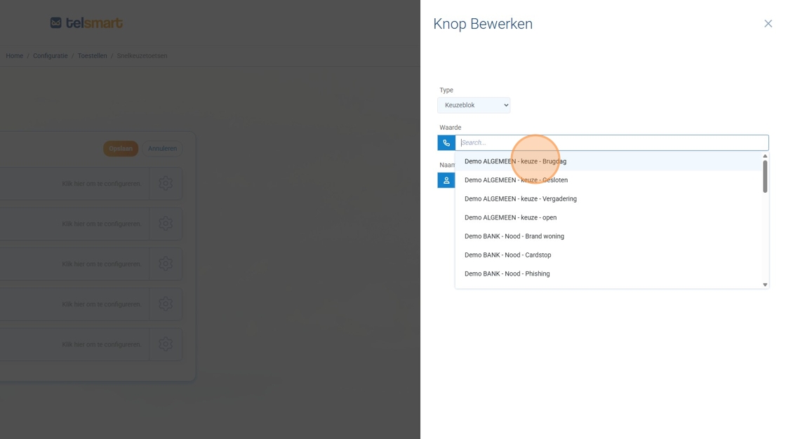
Task: Go to Home in breadcrumb
Action: [x=15, y=56]
